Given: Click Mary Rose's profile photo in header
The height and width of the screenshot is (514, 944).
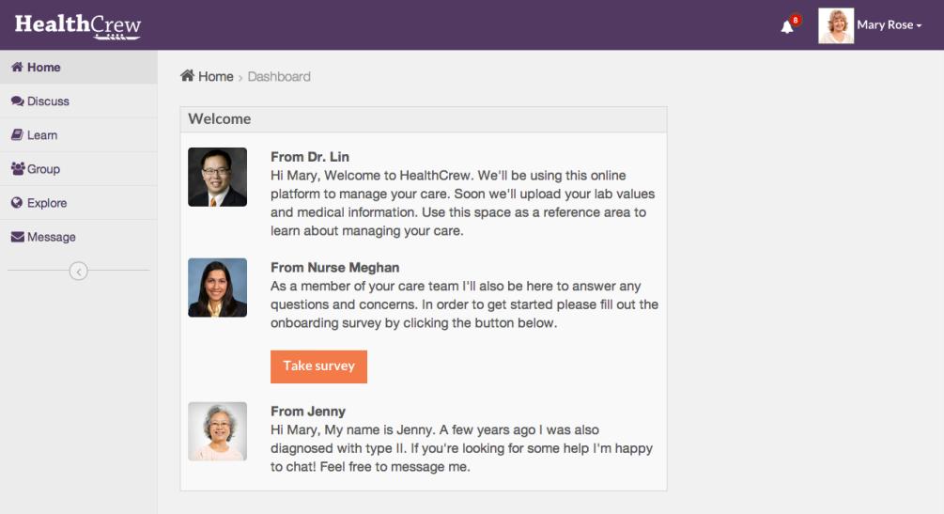Looking at the screenshot, I should pyautogui.click(x=836, y=25).
